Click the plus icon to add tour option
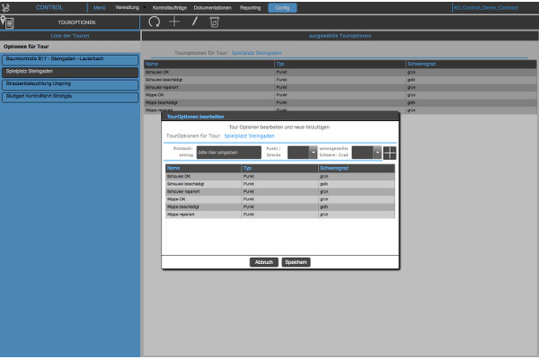Image resolution: width=539 pixels, height=359 pixels. [174, 21]
